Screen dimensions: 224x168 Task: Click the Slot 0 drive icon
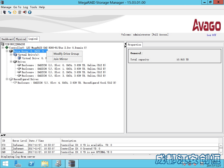click(19, 65)
